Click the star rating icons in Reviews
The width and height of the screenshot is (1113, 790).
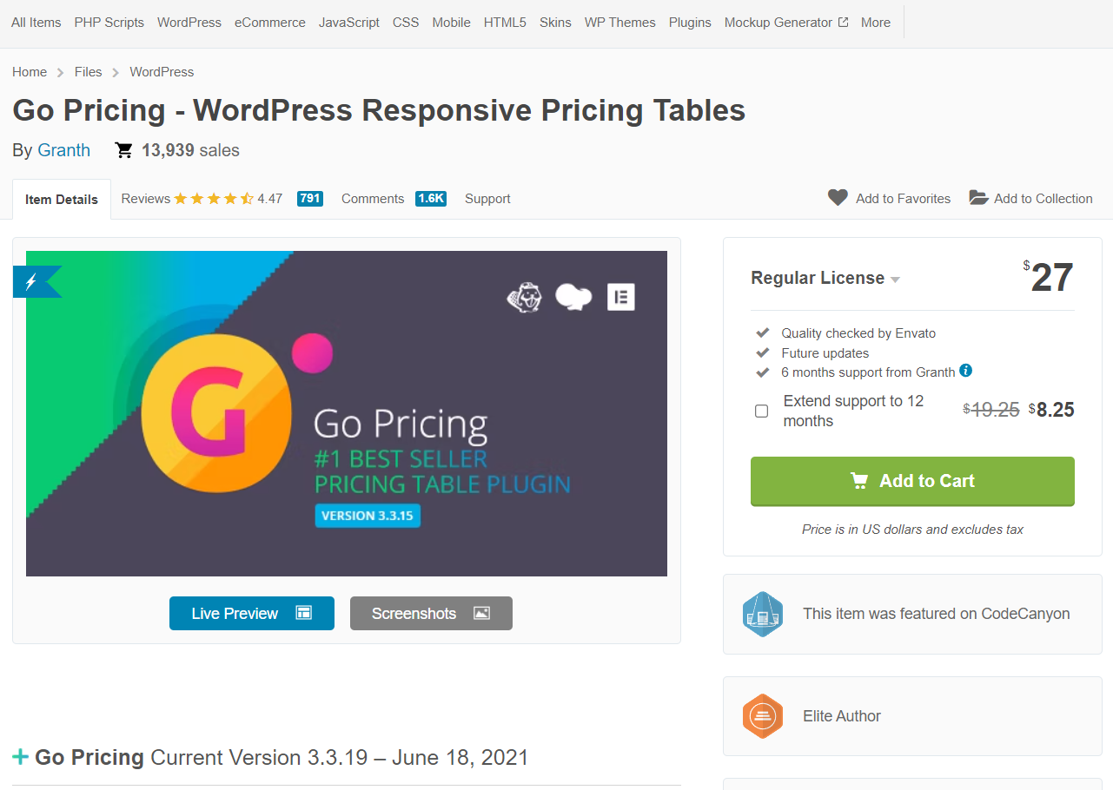coord(214,198)
